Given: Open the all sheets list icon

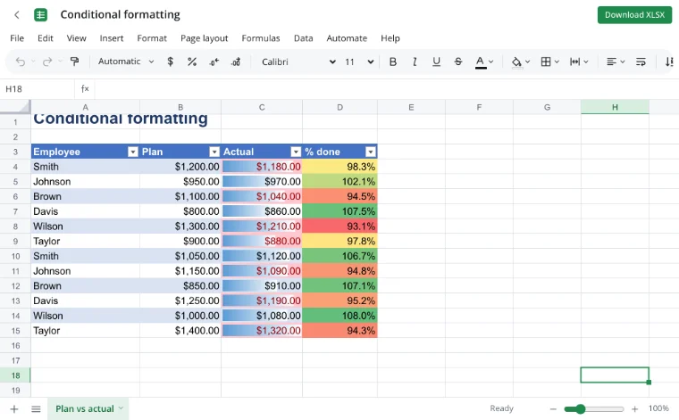Looking at the screenshot, I should coord(36,408).
